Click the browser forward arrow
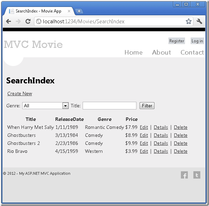The image size is (209, 206). [x=18, y=22]
